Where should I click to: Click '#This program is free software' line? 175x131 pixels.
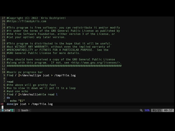click(x=63, y=28)
